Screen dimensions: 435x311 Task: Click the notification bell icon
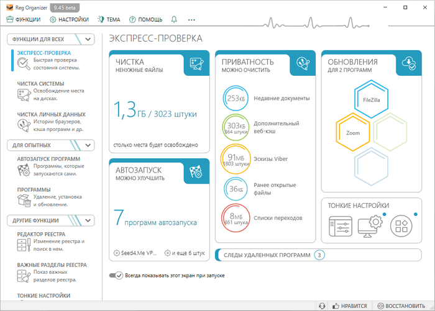pyautogui.click(x=174, y=19)
